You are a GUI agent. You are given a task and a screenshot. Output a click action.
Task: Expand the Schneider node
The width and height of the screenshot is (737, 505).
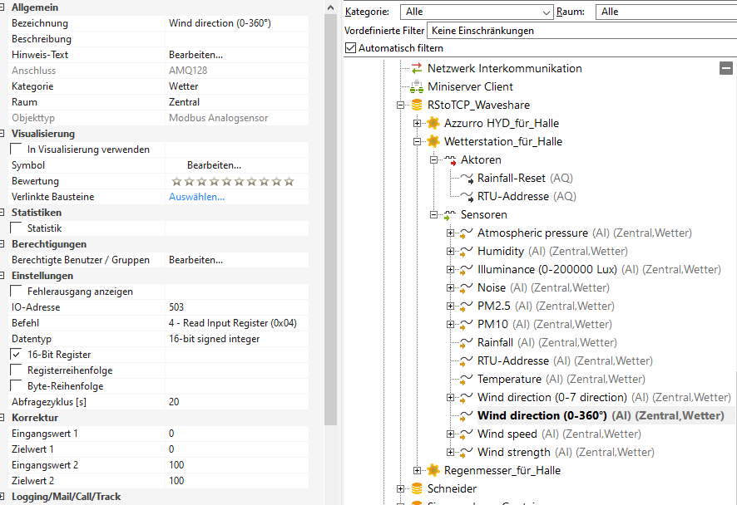click(x=400, y=488)
